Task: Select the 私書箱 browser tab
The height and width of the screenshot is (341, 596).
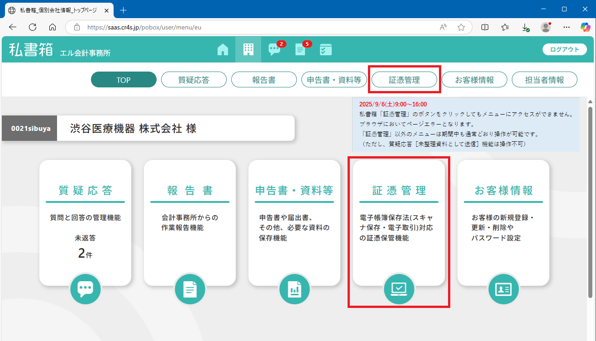Action: [60, 10]
